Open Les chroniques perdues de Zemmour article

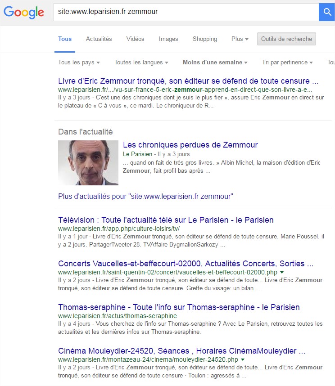190,145
